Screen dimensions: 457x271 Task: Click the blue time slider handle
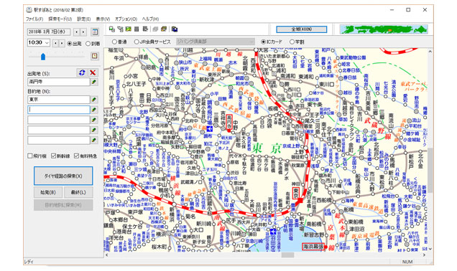point(43,56)
